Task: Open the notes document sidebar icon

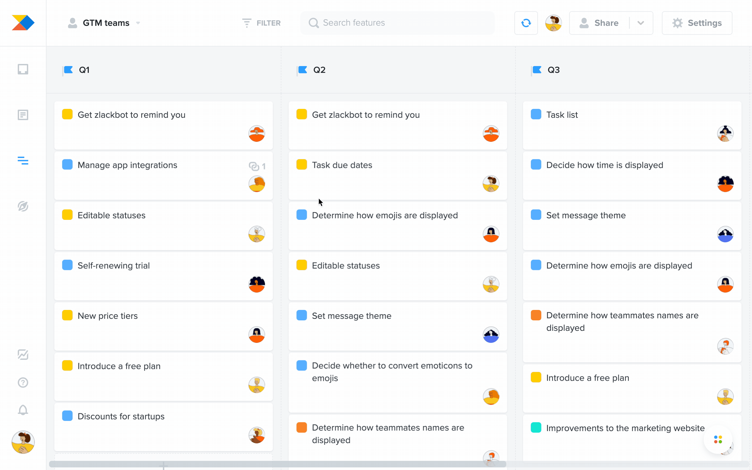Action: point(23,115)
